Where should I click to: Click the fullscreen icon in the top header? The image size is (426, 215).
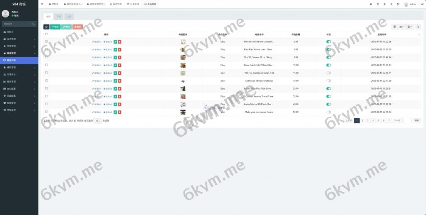[398, 4]
